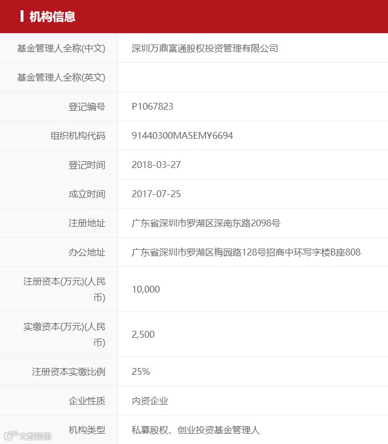Click the 实缴资本(万元)(人民币) label
388x444 pixels.
64,335
